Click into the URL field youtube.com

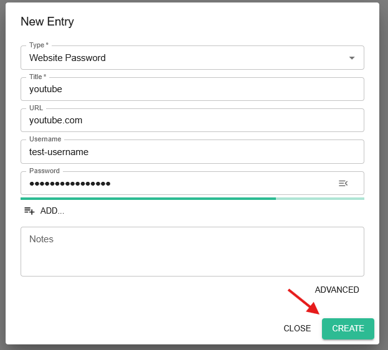[192, 120]
